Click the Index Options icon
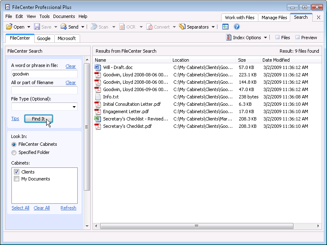This screenshot has width=327, height=245. click(229, 37)
